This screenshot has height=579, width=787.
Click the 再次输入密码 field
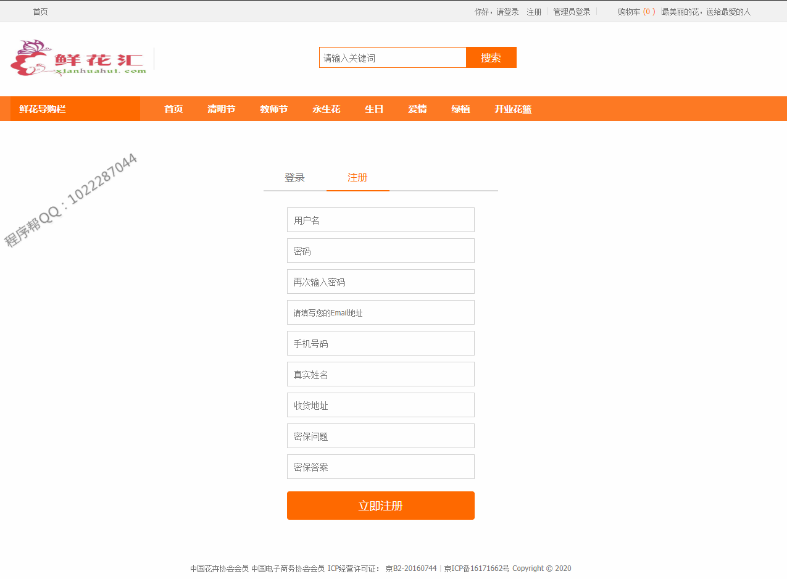381,281
